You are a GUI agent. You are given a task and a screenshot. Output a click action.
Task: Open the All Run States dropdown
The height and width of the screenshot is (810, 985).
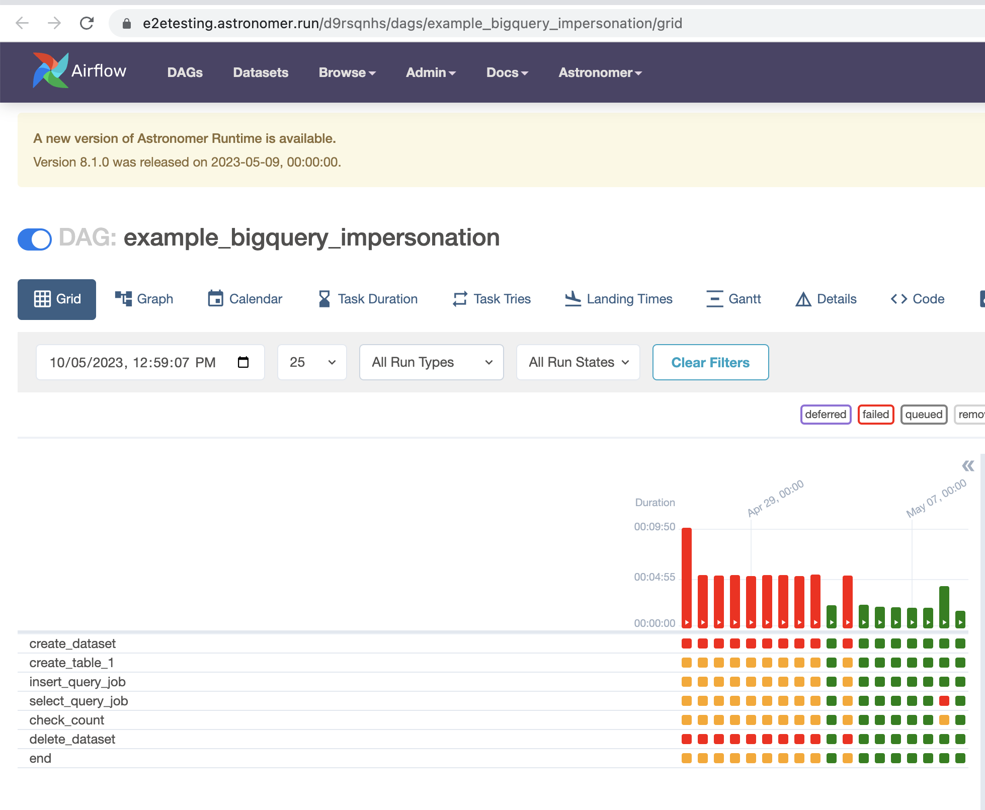click(x=578, y=362)
